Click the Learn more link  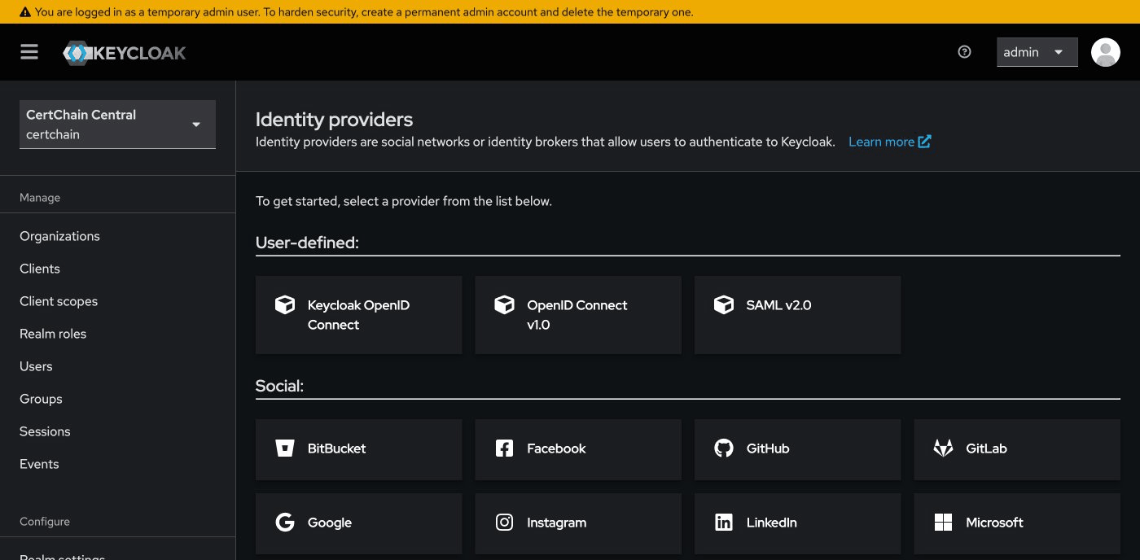coord(883,141)
